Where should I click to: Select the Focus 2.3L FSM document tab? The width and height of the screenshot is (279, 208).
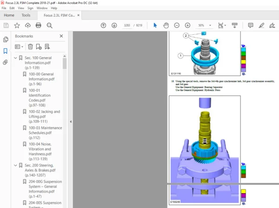click(x=59, y=15)
